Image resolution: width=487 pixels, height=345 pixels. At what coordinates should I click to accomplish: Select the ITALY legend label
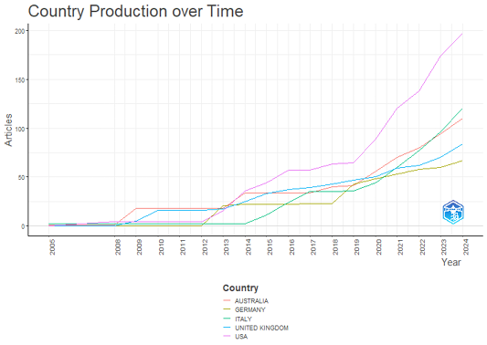(x=243, y=319)
